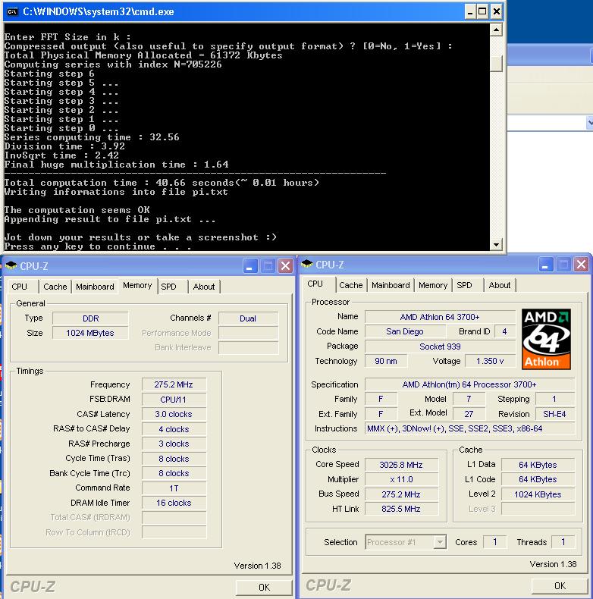Click the RAS# Precharge value 3 clocks
The width and height of the screenshot is (593, 599).
click(174, 444)
